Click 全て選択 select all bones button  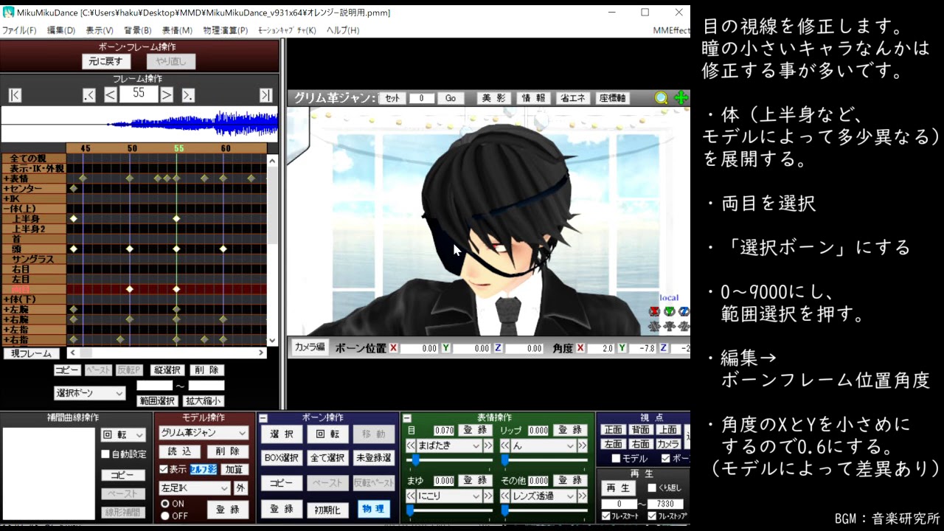[x=329, y=458]
